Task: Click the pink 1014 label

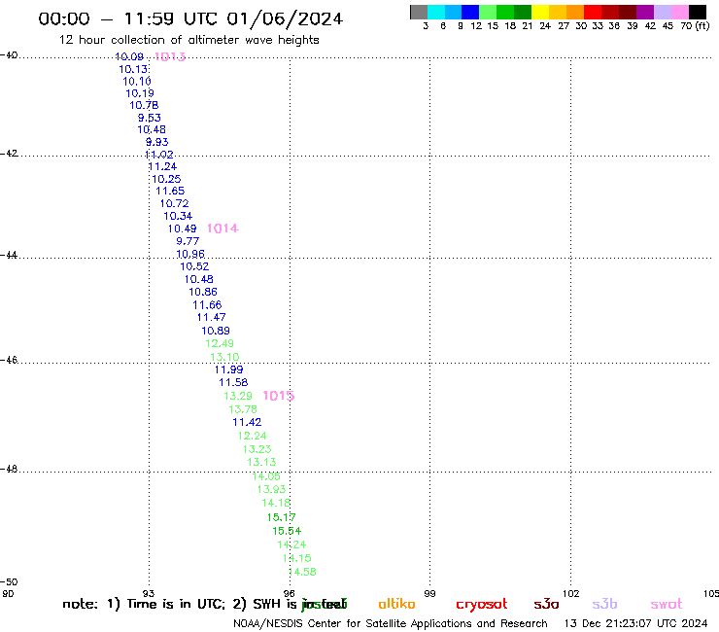Action: point(223,228)
